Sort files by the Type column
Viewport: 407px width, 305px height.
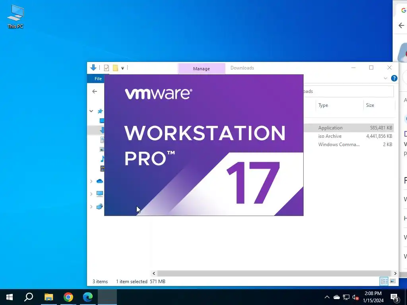coord(323,105)
